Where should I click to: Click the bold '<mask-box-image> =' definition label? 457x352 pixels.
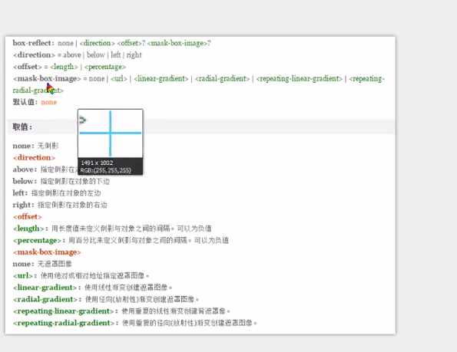[x=50, y=78]
